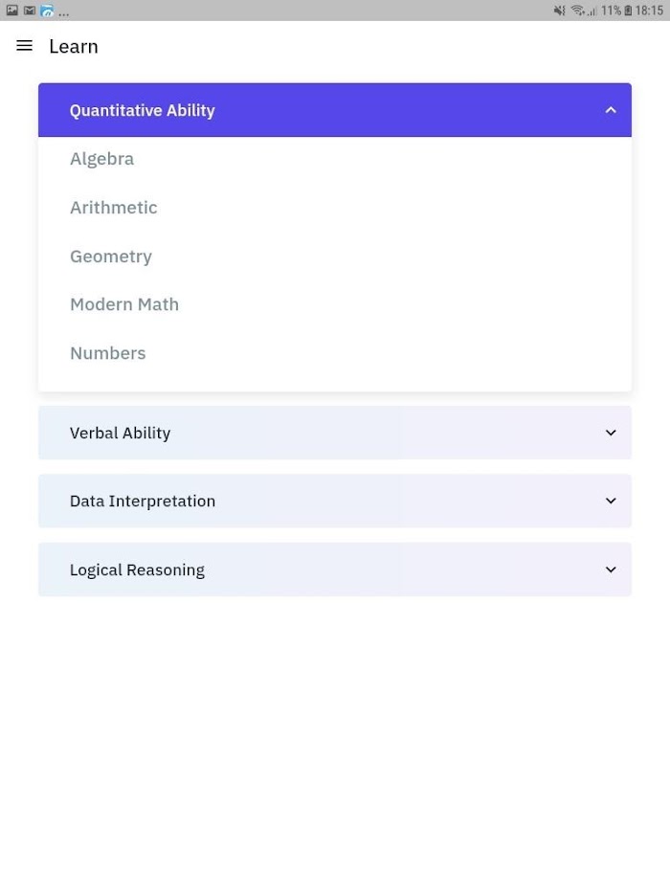Expand the Logical Reasoning chevron
This screenshot has height=893, width=670.
coord(611,569)
